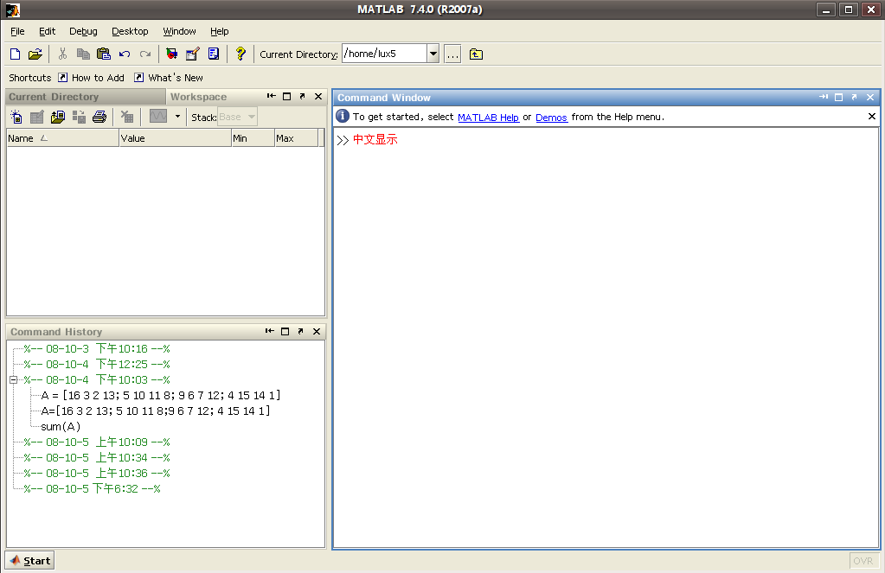Screen dimensions: 885x573
Task: Undo the last action
Action: [125, 54]
